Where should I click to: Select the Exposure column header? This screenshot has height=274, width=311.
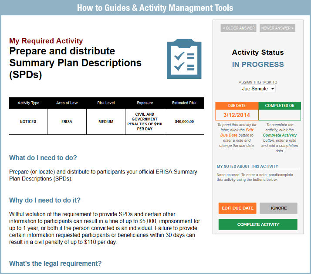click(145, 103)
